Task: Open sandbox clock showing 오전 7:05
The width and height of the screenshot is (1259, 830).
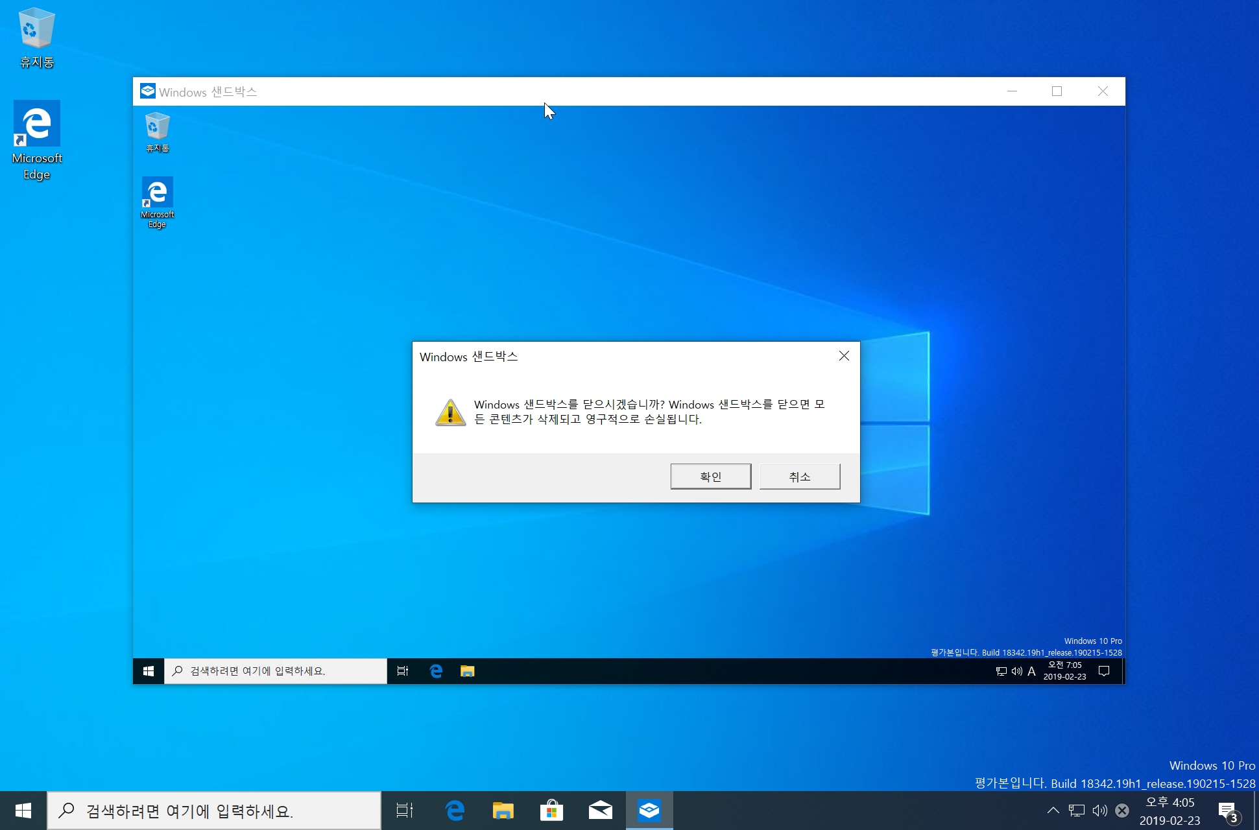Action: coord(1064,671)
